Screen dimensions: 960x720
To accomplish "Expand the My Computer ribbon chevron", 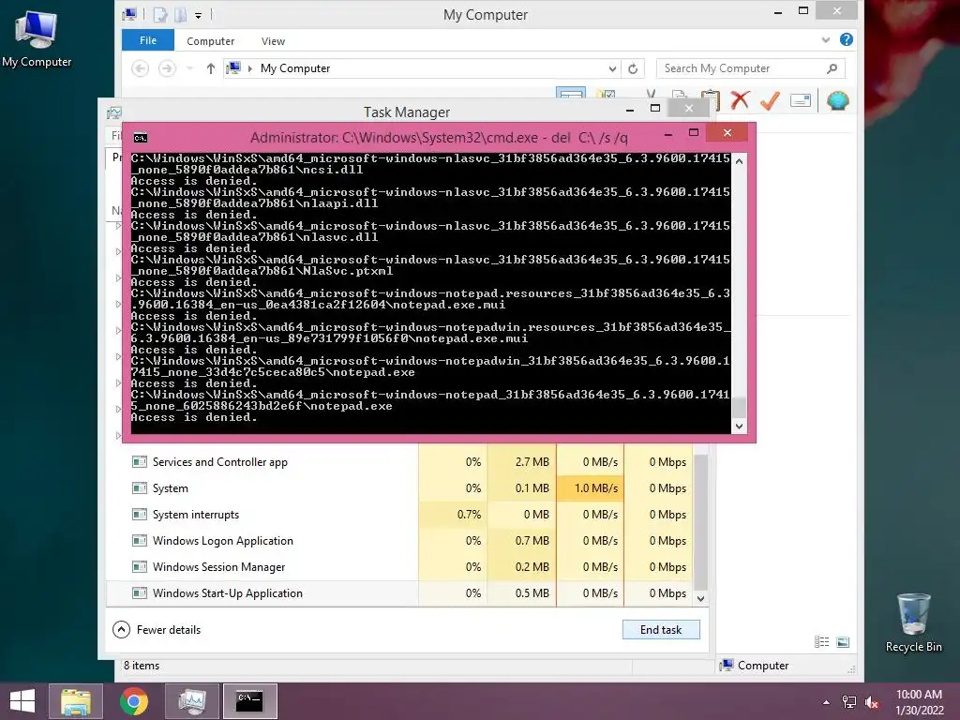I will (x=826, y=39).
